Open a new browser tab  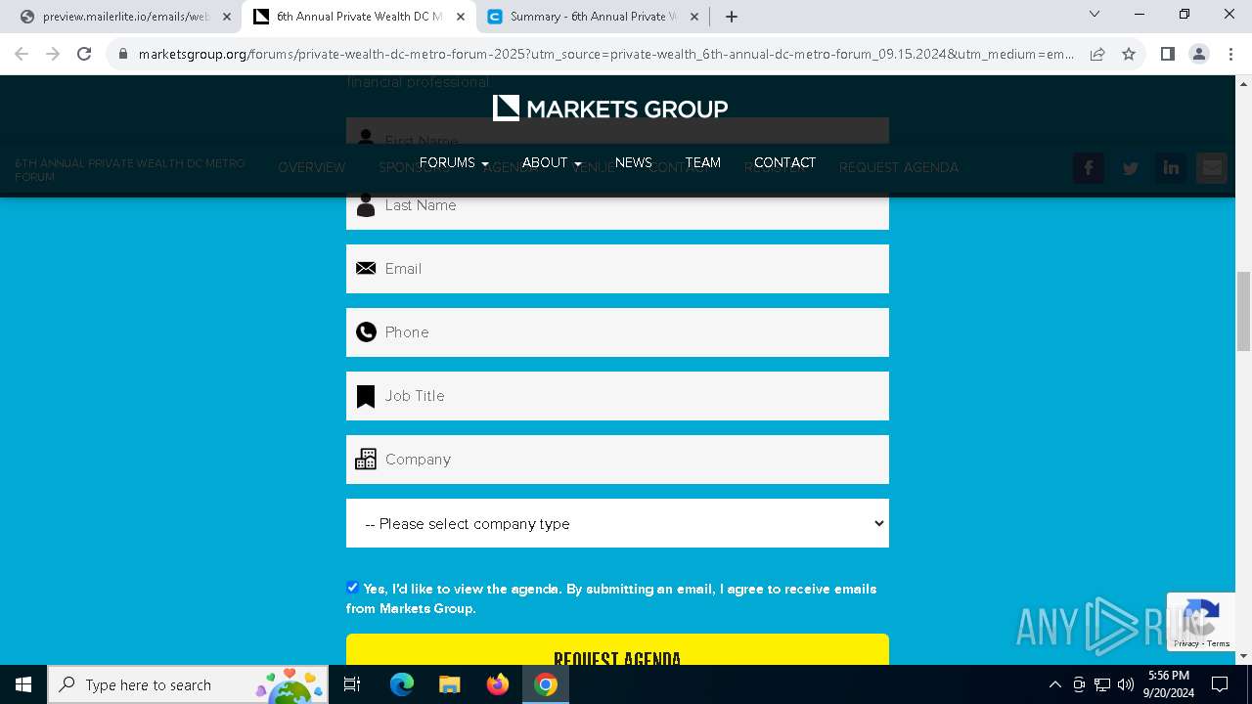click(x=732, y=17)
